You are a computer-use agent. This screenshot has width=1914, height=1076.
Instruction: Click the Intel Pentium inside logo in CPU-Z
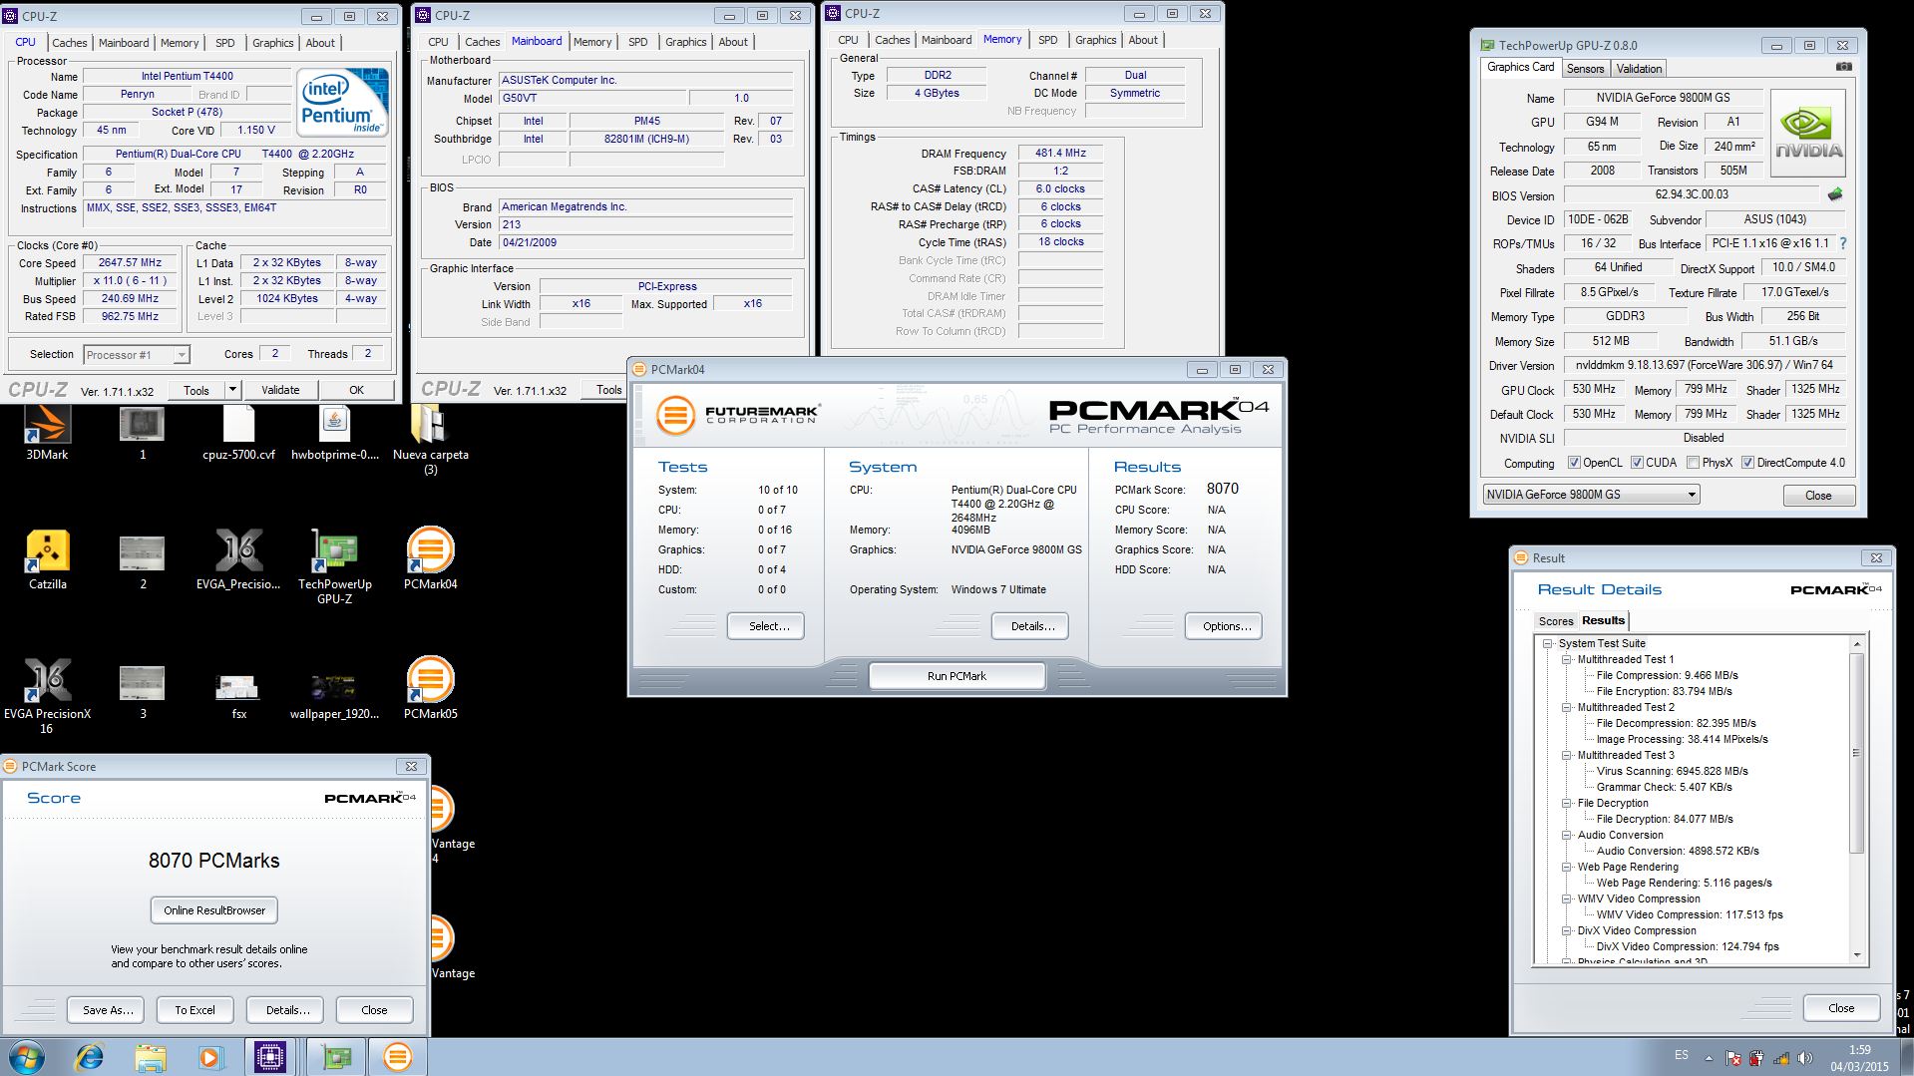(x=343, y=102)
